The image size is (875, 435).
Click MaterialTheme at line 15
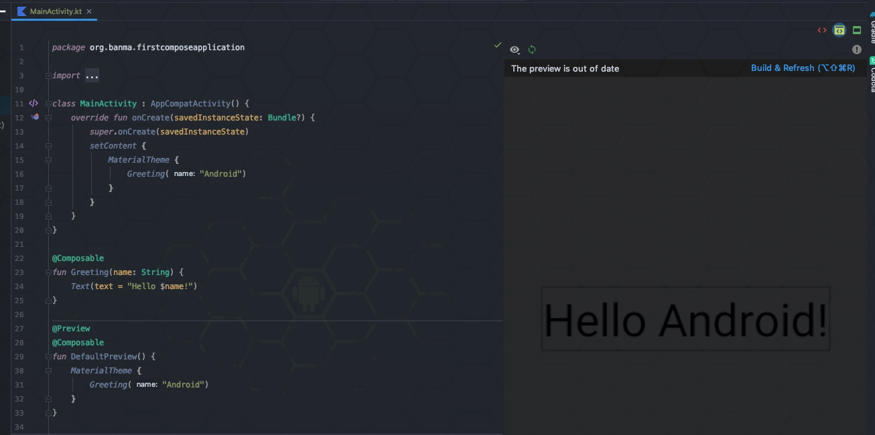click(x=139, y=160)
